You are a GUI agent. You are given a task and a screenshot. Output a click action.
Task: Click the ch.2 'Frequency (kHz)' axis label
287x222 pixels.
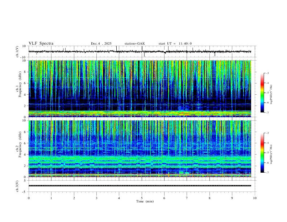tap(20, 144)
